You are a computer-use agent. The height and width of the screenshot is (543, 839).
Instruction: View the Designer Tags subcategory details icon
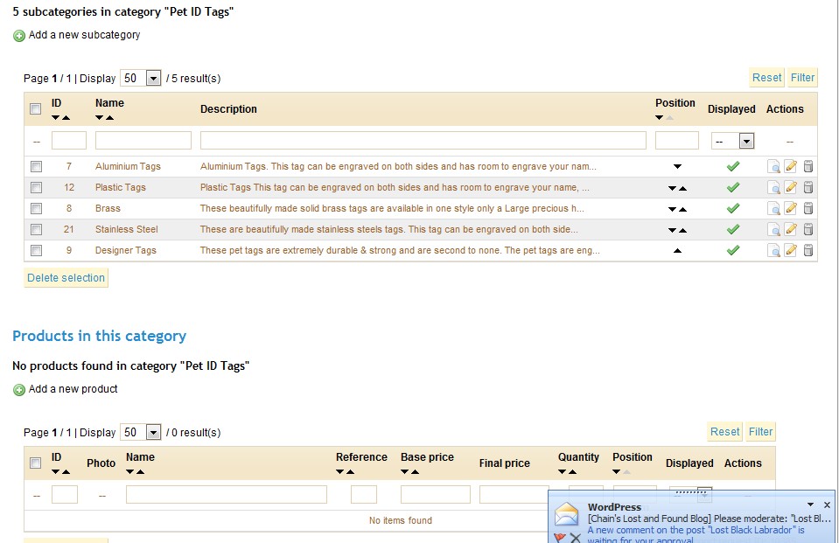pos(773,250)
